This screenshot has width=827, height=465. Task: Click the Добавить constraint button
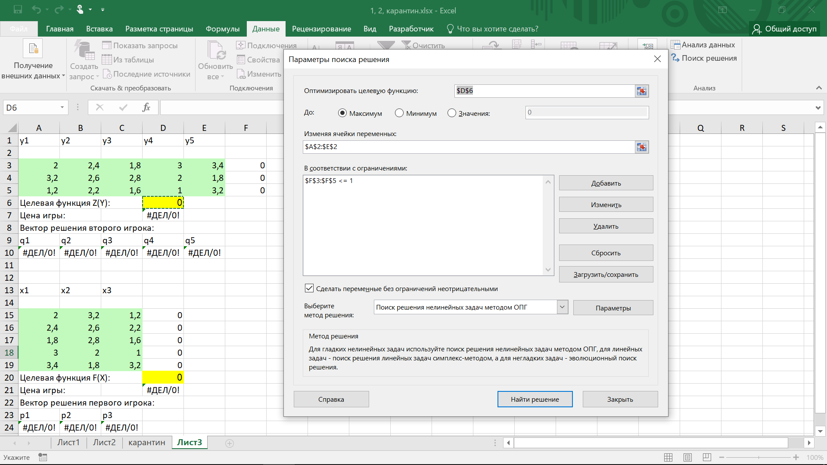click(606, 183)
